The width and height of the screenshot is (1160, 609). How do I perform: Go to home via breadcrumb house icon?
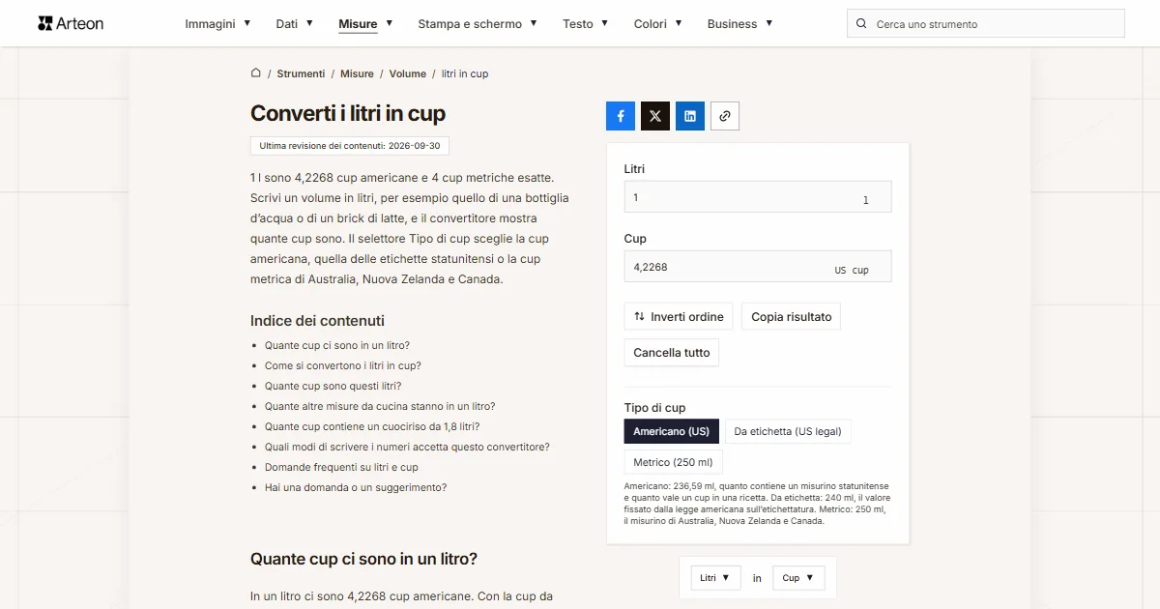[x=256, y=73]
